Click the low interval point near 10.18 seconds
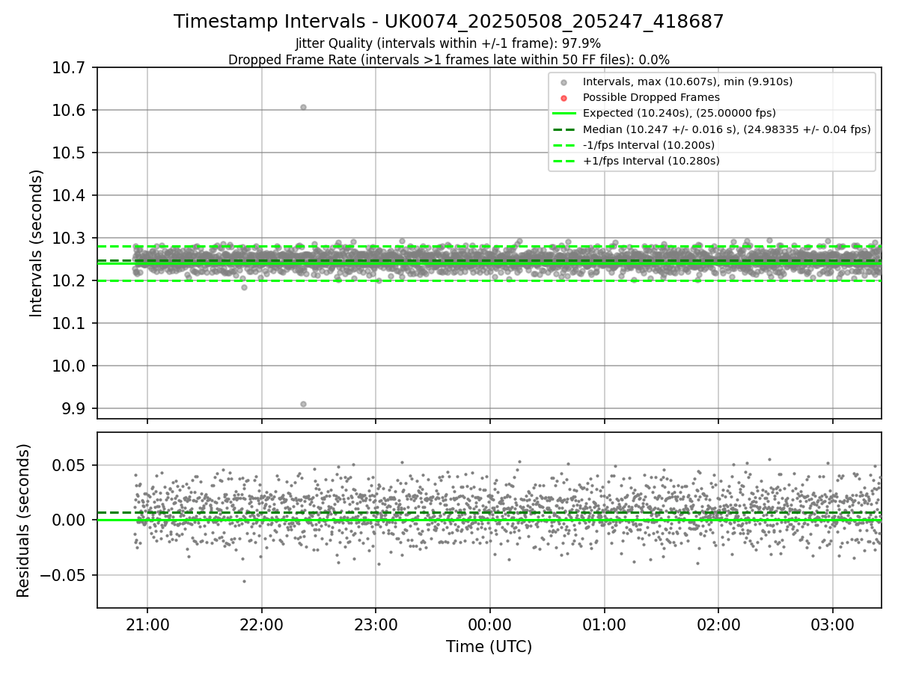The image size is (898, 673). point(244,287)
